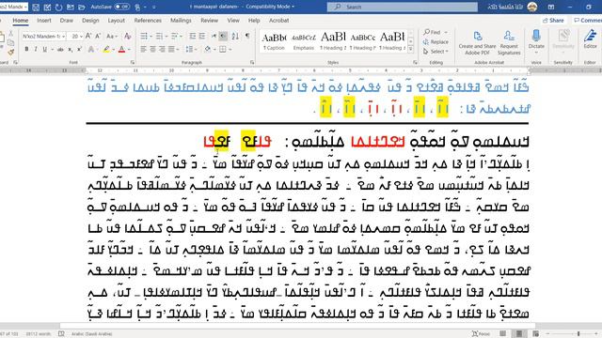Select the Caption style
Screen dimensions: 602x338
(274, 41)
